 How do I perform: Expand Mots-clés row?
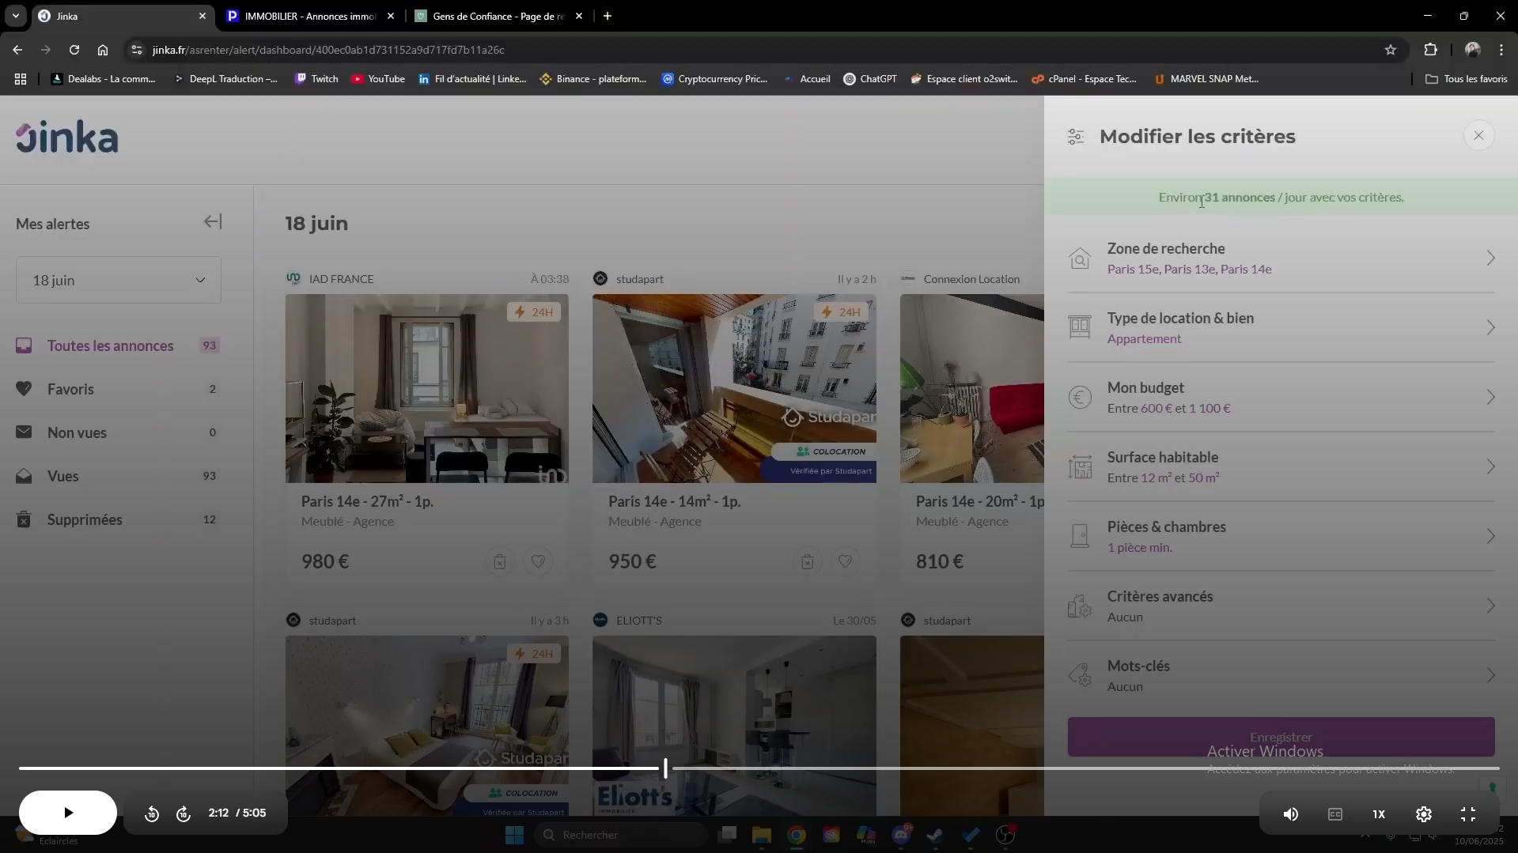tap(1281, 676)
